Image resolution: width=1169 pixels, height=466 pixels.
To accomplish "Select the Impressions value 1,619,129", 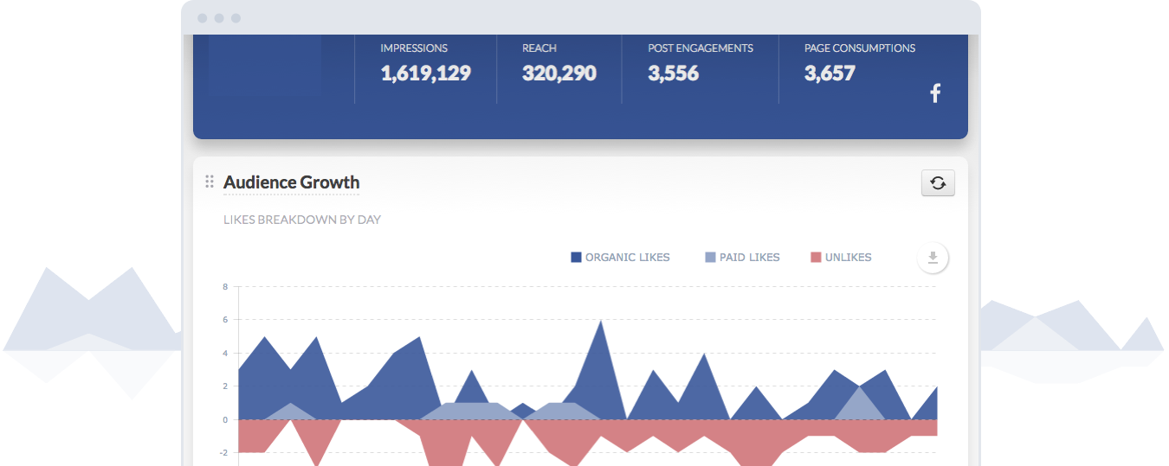I will [x=425, y=73].
